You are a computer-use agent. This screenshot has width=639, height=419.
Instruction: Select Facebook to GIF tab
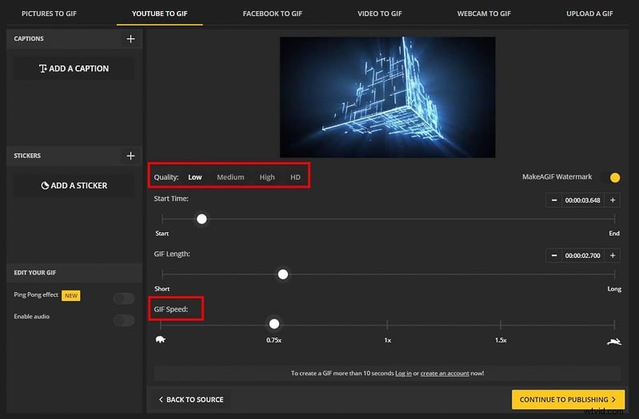[272, 14]
